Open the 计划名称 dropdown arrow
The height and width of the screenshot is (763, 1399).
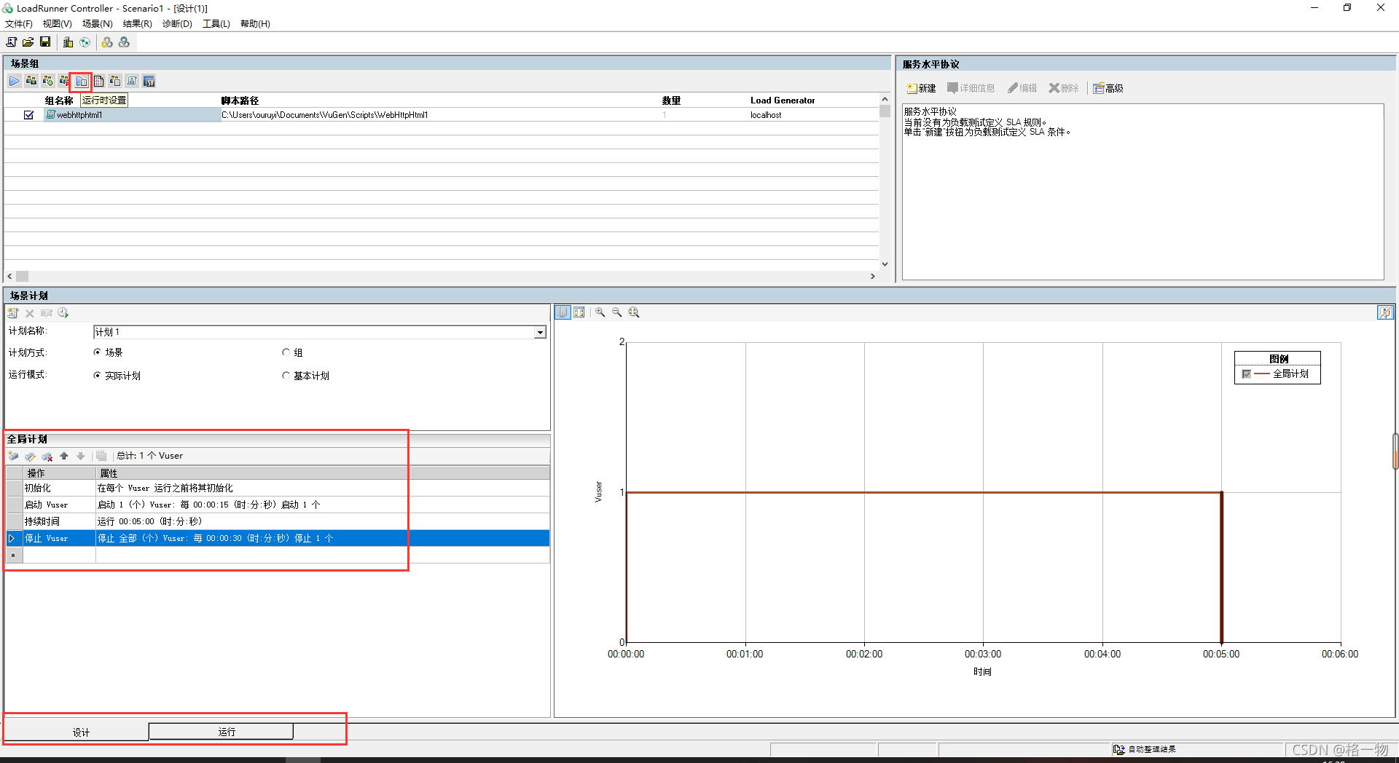540,332
